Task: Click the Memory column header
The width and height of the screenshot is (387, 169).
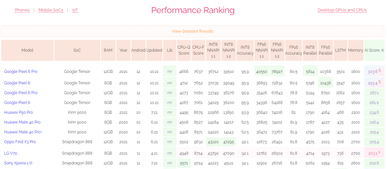Action: [356, 51]
